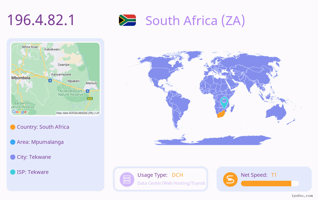
Task: Click the N4 highway shield near Mbombela
Action: point(50,80)
